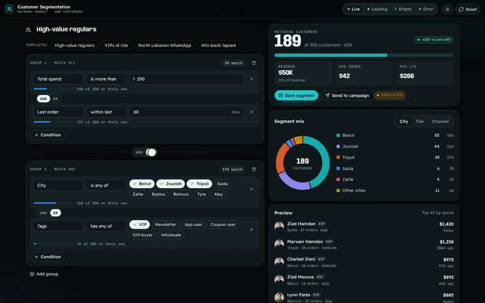
Task: Open the 'is more than' operator dropdown
Action: pos(106,79)
